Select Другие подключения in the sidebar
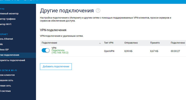The image size is (186, 100). pos(18,55)
